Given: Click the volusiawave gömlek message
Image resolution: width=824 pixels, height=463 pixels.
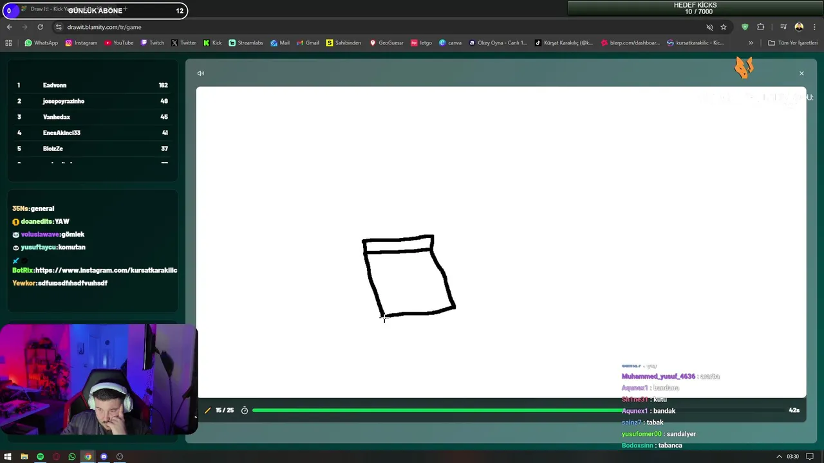Looking at the screenshot, I should [x=48, y=235].
